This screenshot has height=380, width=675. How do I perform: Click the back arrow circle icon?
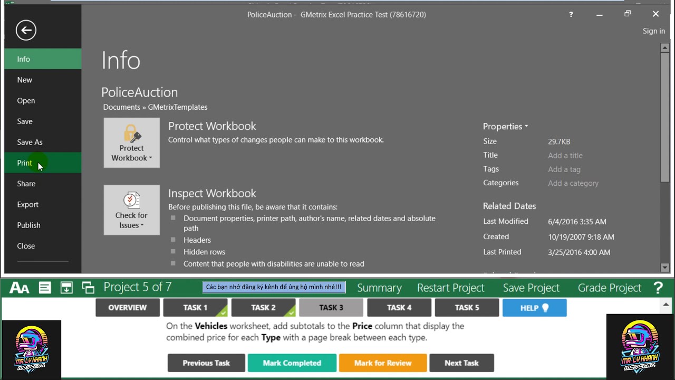[26, 30]
